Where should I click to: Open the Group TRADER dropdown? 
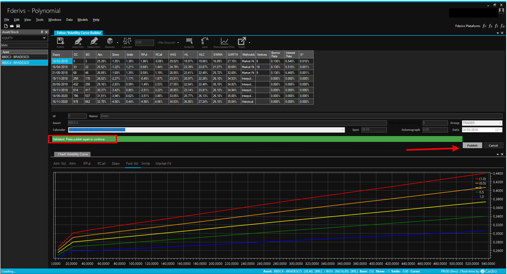point(500,123)
